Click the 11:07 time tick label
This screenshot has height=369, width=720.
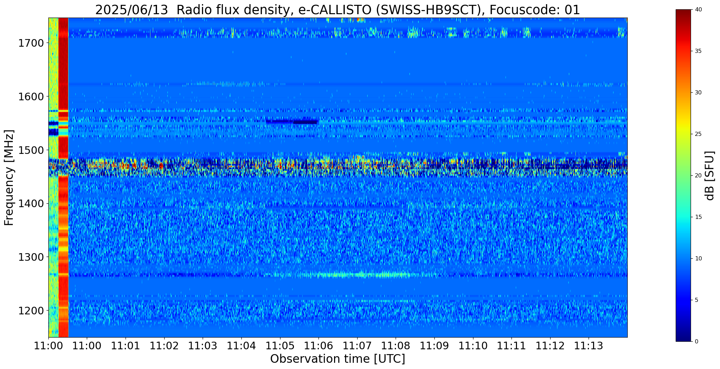[357, 346]
